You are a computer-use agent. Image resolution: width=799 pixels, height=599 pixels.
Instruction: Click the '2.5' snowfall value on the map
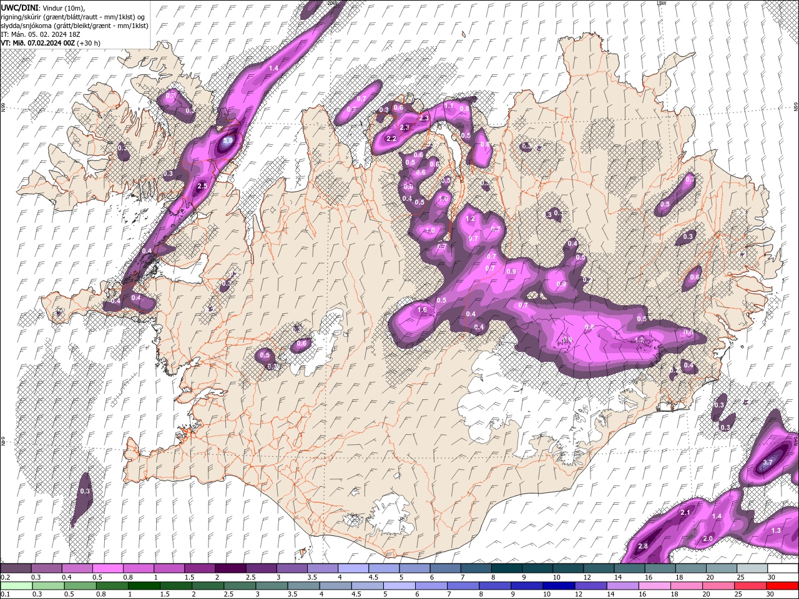[202, 186]
